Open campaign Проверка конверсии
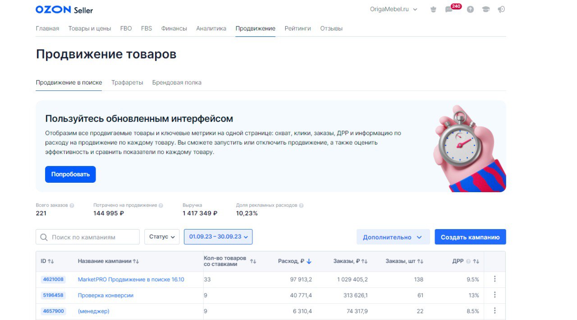This screenshot has height=320, width=577. pos(105,295)
